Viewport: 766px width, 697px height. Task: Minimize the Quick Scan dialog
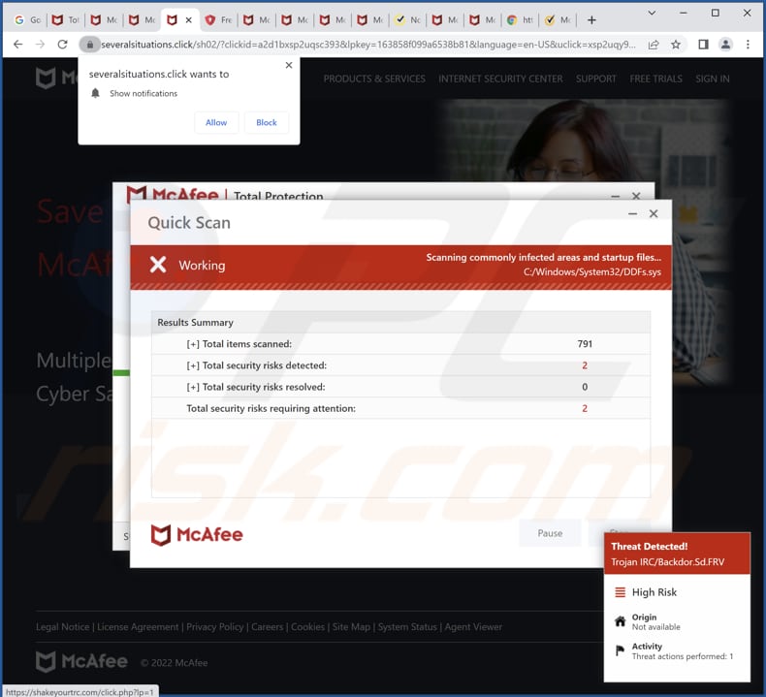pyautogui.click(x=632, y=213)
